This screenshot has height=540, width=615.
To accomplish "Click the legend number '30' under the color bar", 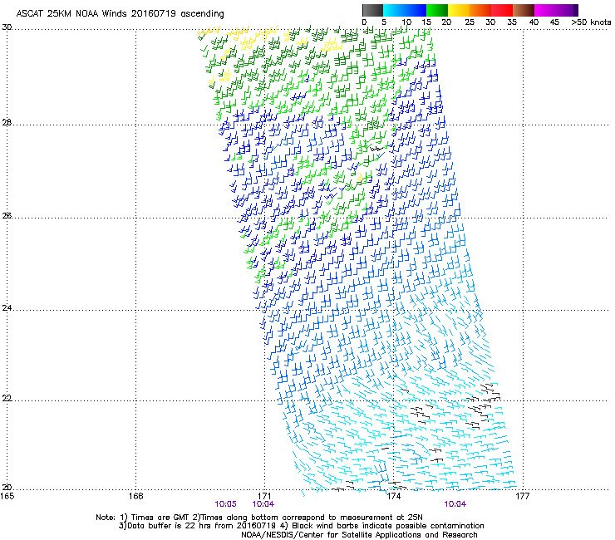I will tap(490, 22).
